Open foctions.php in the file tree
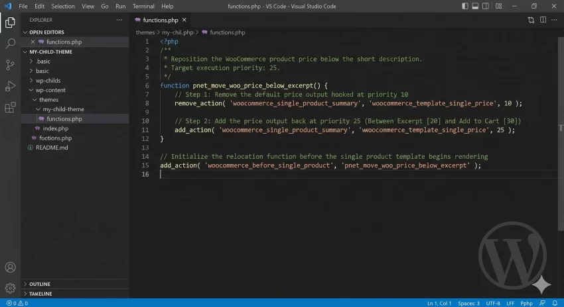The height and width of the screenshot is (307, 564). (75, 138)
